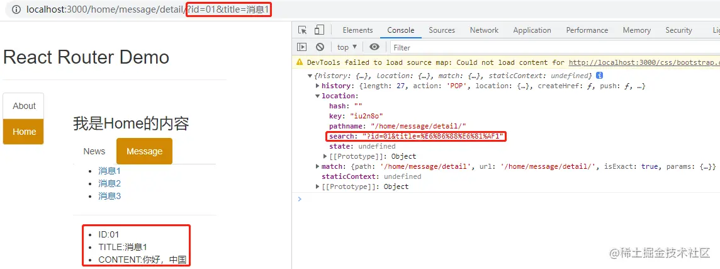This screenshot has width=720, height=269.
Task: Expand the history property
Action: pos(317,86)
